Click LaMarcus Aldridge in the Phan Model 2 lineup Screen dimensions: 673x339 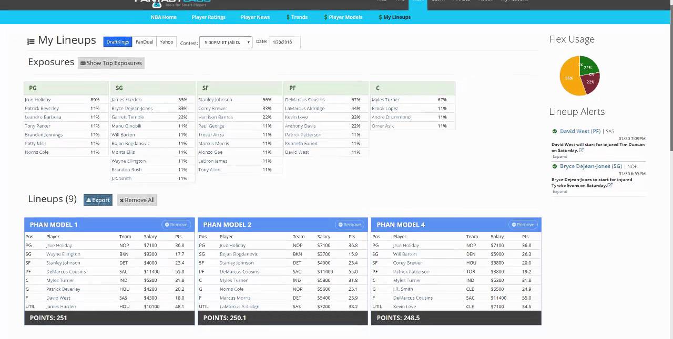pyautogui.click(x=239, y=306)
